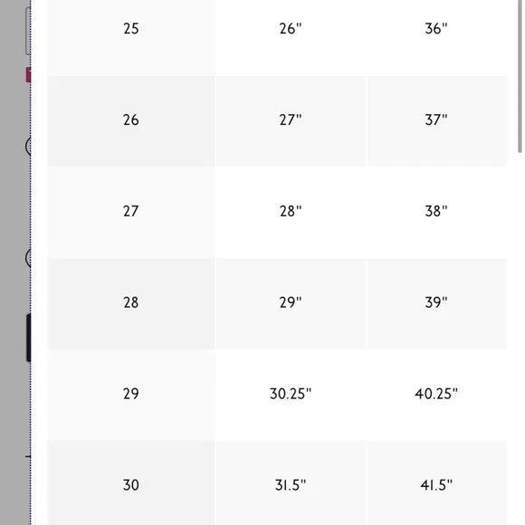Select size 26 row label

131,120
